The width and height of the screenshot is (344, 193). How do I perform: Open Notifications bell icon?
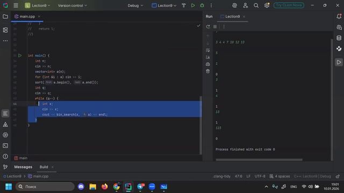click(x=339, y=17)
